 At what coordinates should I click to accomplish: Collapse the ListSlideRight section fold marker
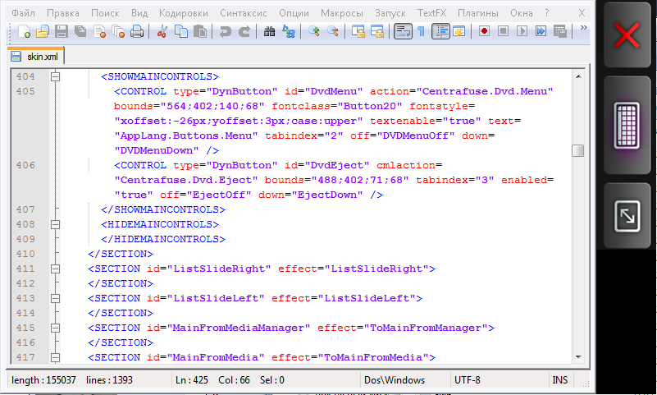coord(56,269)
